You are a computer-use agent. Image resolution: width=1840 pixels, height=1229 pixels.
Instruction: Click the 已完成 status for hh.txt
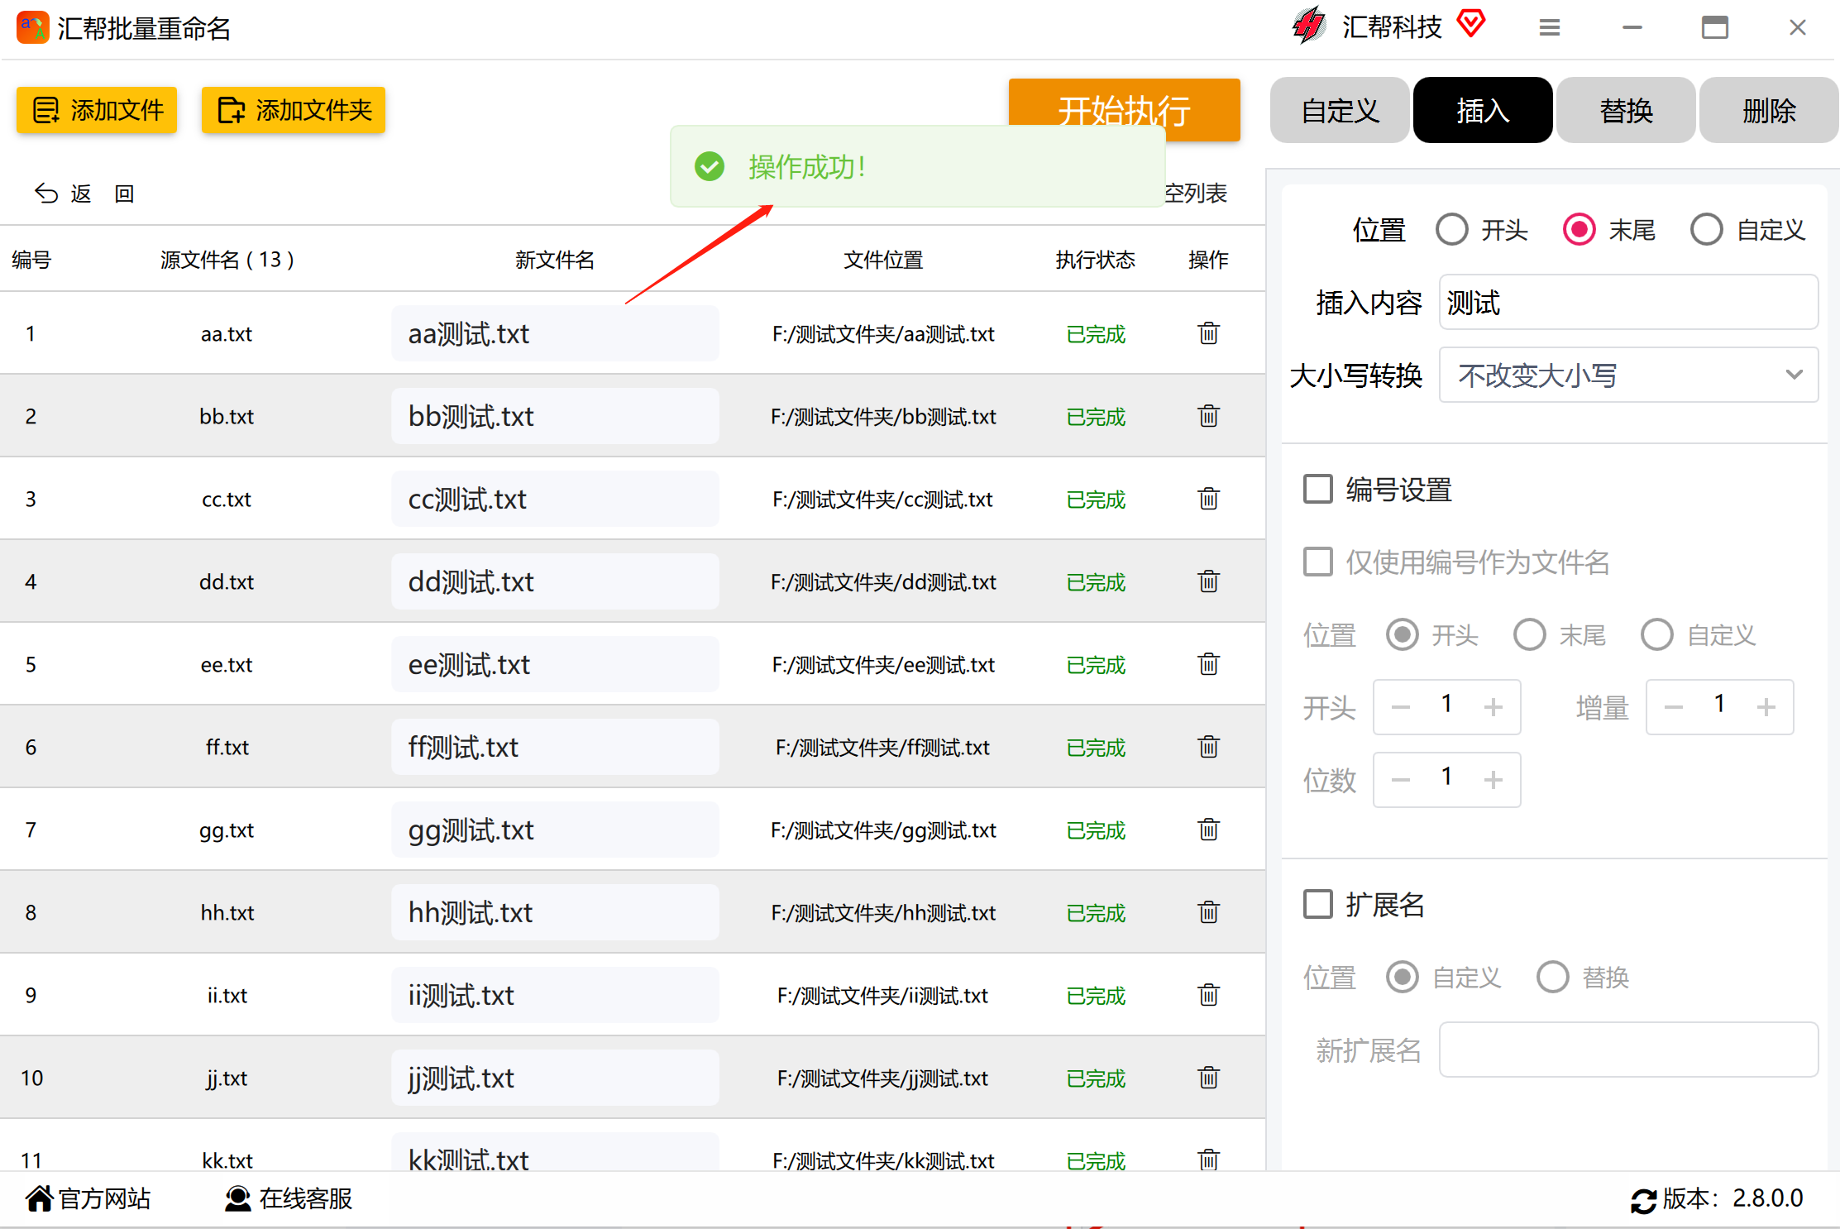[1096, 913]
